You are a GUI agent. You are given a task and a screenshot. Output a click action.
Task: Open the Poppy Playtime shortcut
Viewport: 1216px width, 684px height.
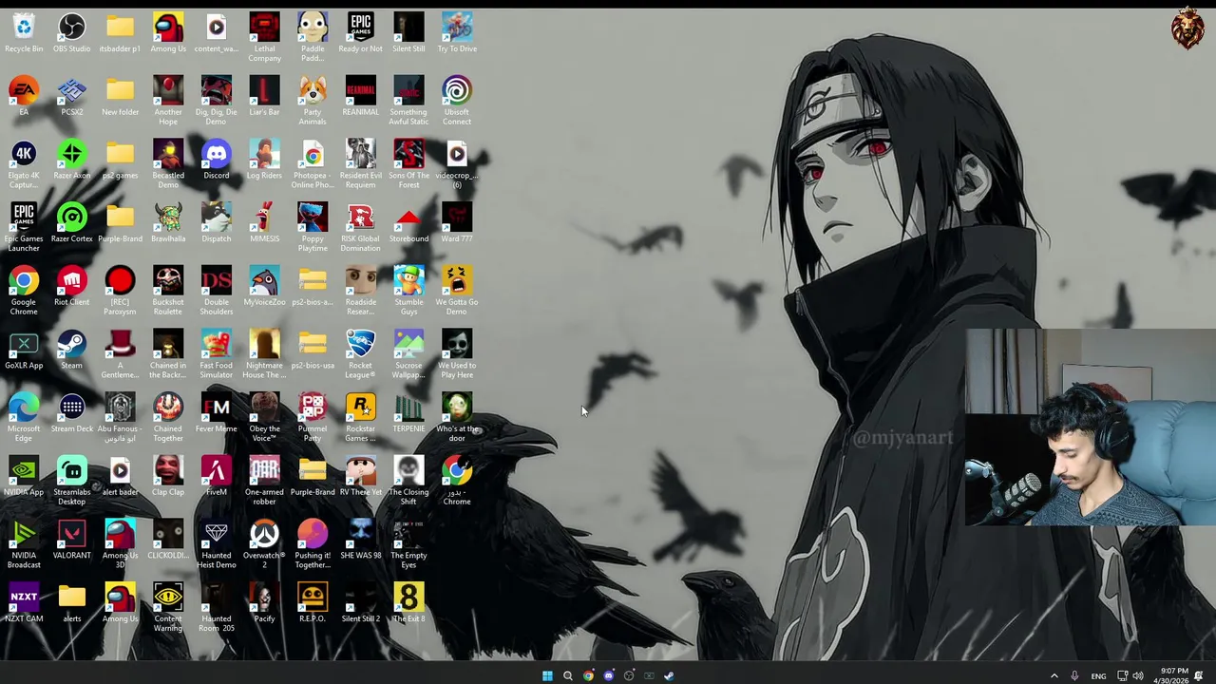(313, 227)
